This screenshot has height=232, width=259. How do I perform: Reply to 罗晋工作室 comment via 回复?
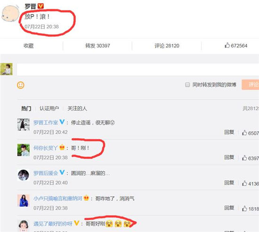(229, 132)
